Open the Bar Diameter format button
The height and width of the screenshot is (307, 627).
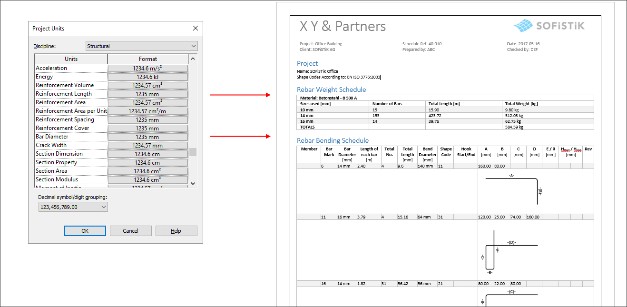coord(148,137)
